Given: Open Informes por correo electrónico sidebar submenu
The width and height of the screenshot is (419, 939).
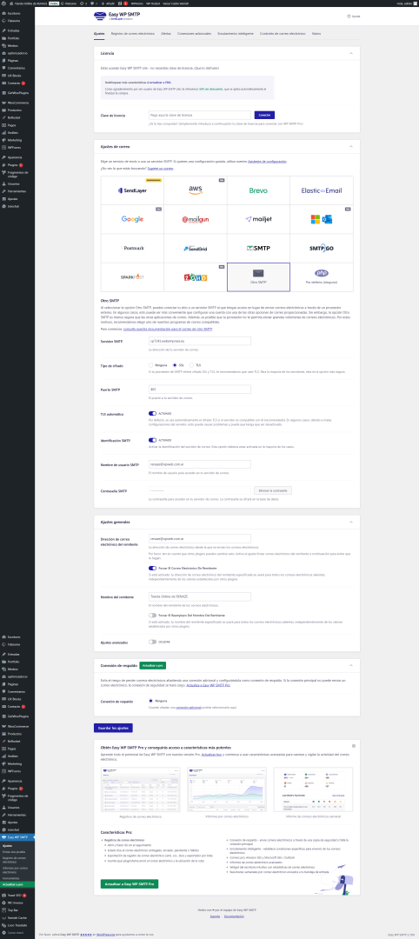Looking at the screenshot, I should (15, 870).
